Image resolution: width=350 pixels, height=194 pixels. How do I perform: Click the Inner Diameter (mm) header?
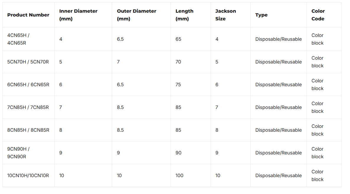point(78,15)
